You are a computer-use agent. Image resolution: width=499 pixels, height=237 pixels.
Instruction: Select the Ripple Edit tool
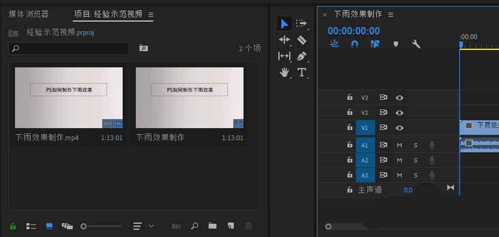(x=284, y=40)
